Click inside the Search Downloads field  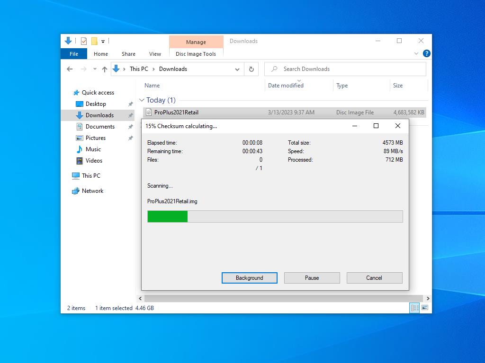[350, 69]
